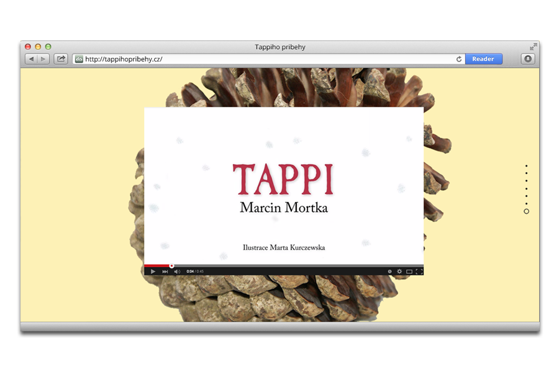Select the third page navigation dot

(x=526, y=181)
